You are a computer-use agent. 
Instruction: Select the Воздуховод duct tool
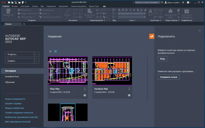(x=25, y=10)
